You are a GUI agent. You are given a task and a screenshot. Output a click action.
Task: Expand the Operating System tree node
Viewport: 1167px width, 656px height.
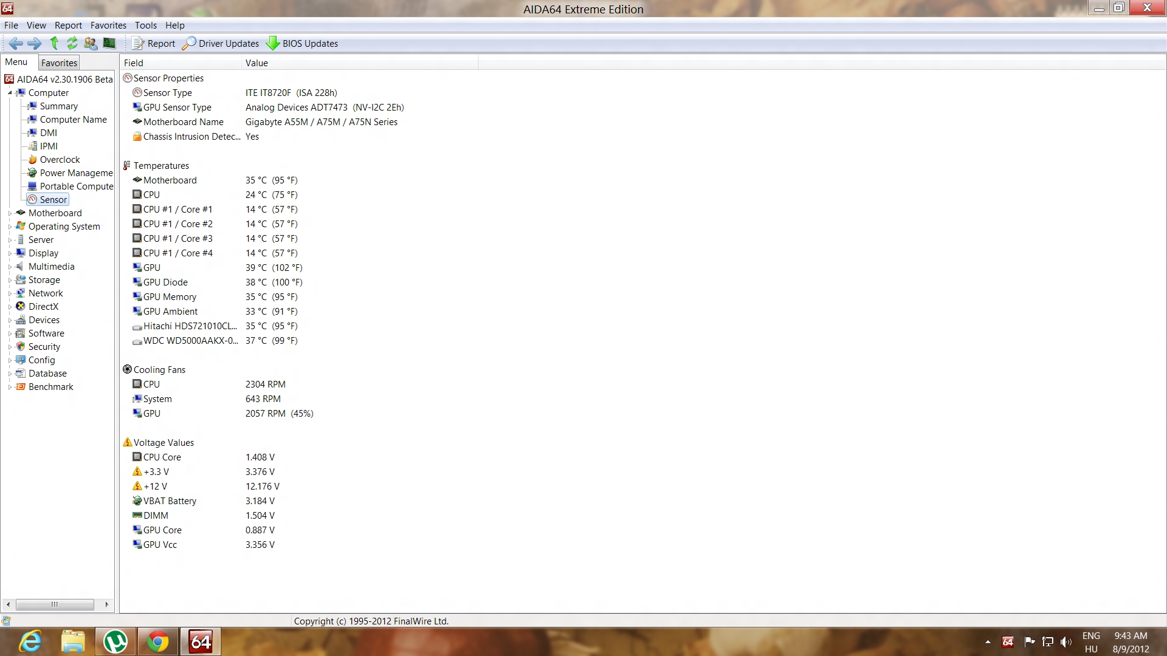[x=10, y=227]
